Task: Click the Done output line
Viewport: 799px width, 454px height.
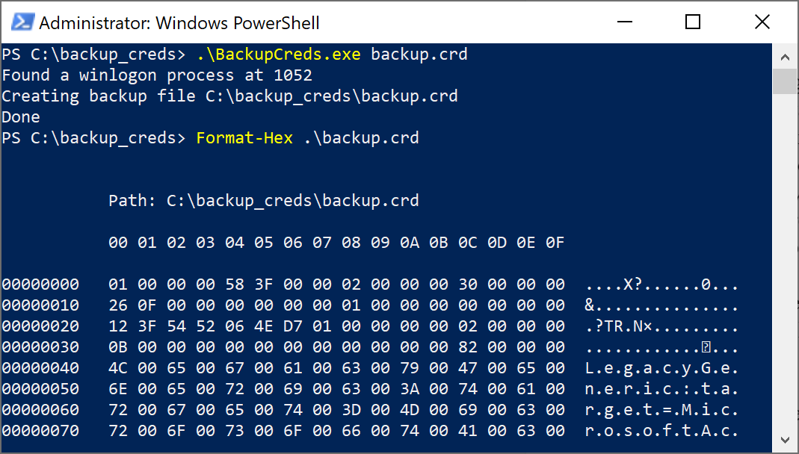Action: click(21, 116)
